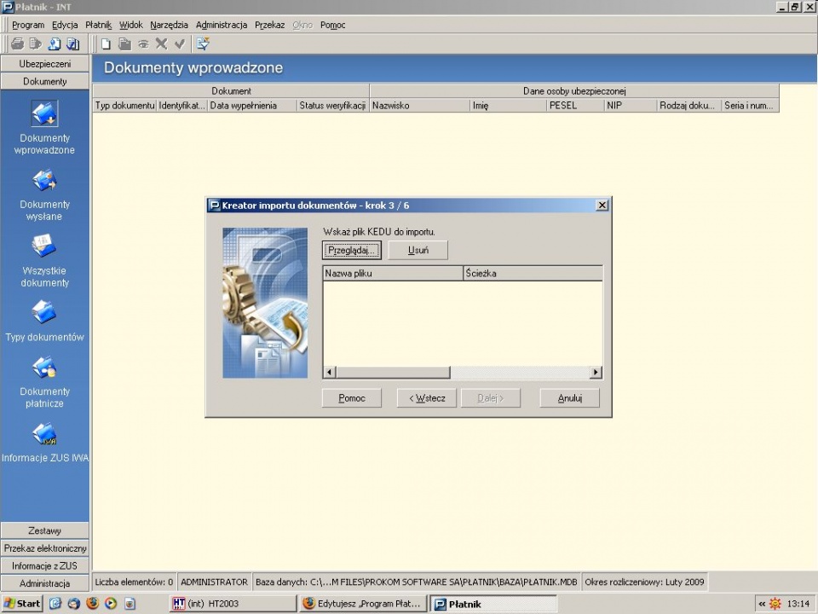Click the open document folder icon
This screenshot has width=818, height=614.
124,43
